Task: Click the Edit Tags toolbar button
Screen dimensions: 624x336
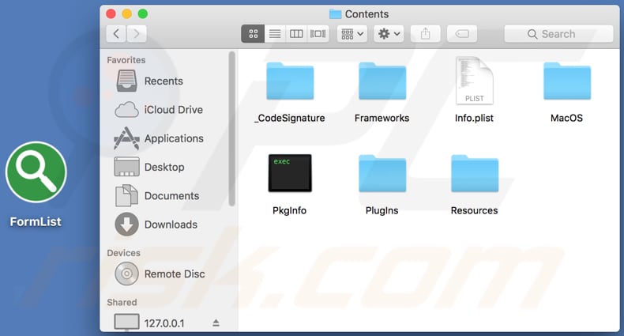Action: tap(461, 34)
